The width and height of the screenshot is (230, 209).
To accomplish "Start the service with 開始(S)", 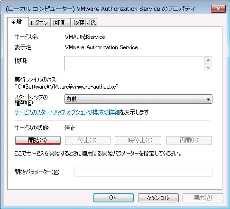I will click(x=38, y=140).
